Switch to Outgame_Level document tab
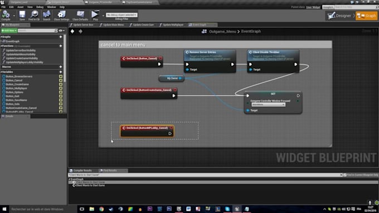This screenshot has height=213, width=379. (x=20, y=2)
